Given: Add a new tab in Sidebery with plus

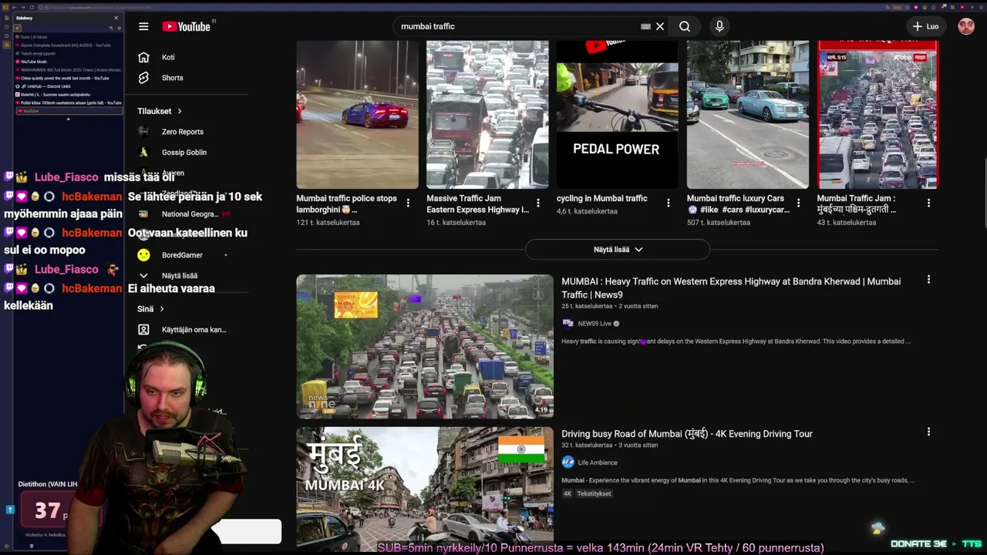Looking at the screenshot, I should tap(68, 119).
